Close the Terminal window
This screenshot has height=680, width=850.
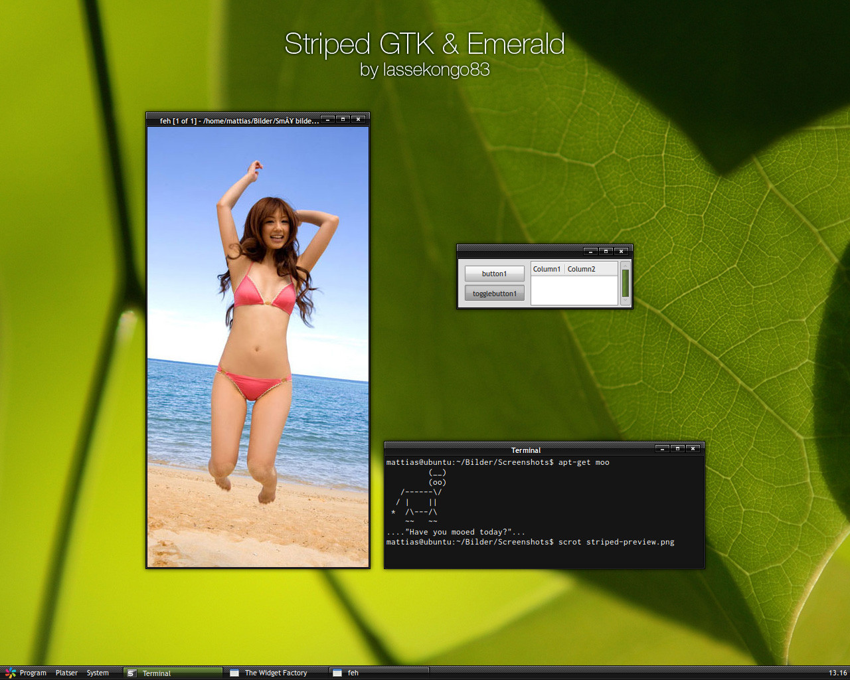tap(693, 449)
